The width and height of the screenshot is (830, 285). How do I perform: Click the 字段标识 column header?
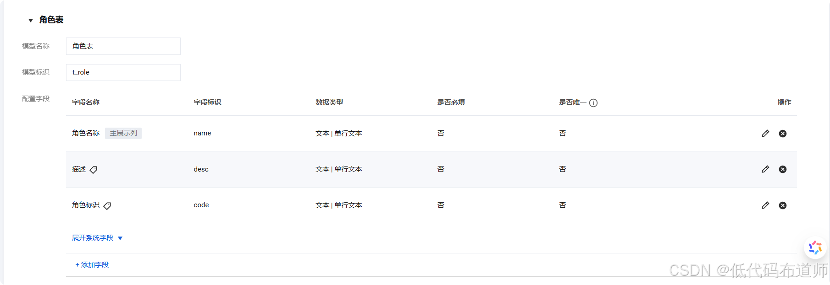coord(207,102)
